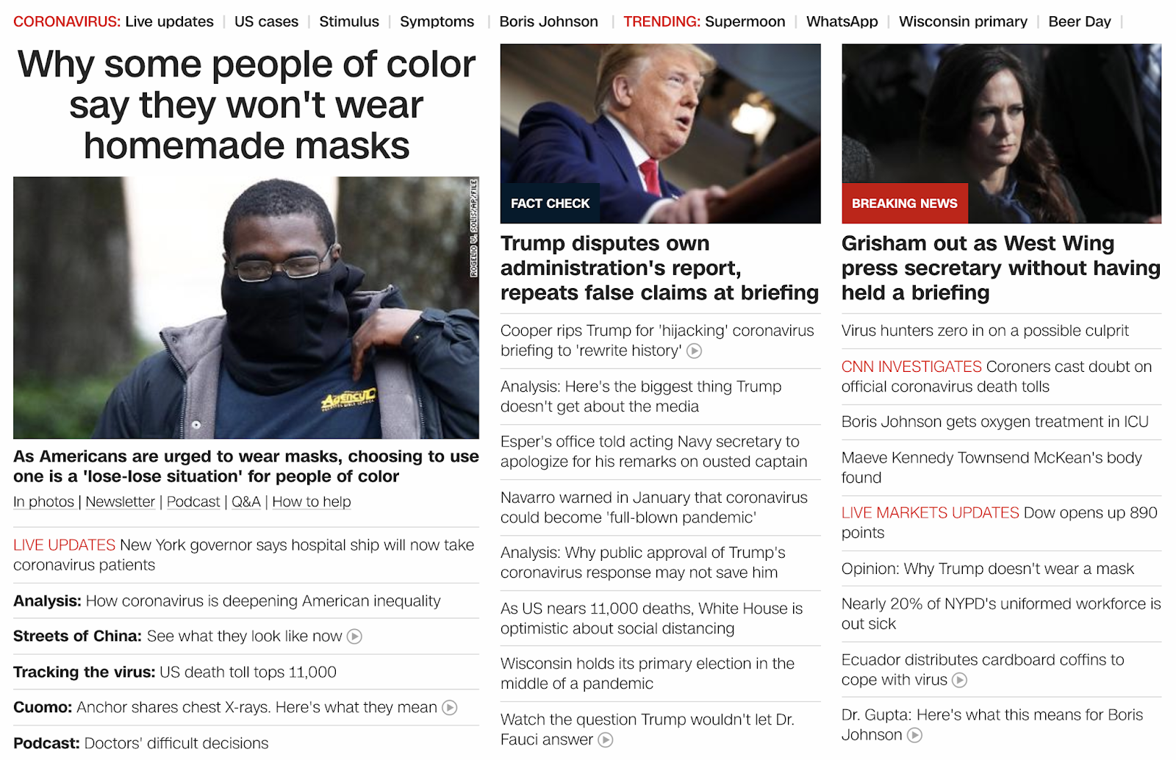The width and height of the screenshot is (1176, 760).
Task: Read Grisham out as press secretary headline
Action: (x=1001, y=268)
